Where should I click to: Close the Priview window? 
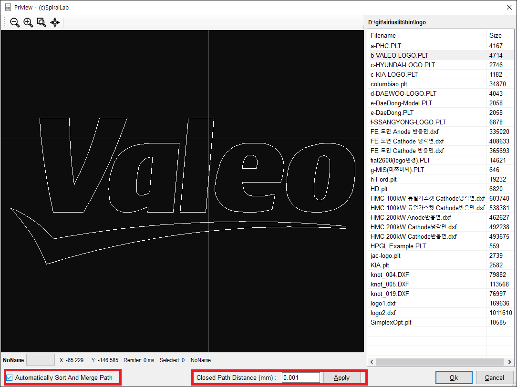point(509,7)
